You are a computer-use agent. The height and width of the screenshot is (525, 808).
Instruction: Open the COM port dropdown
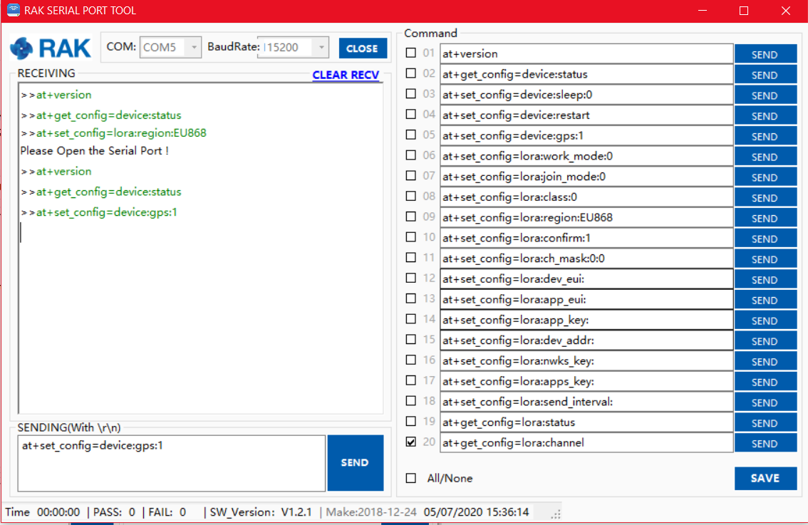193,48
